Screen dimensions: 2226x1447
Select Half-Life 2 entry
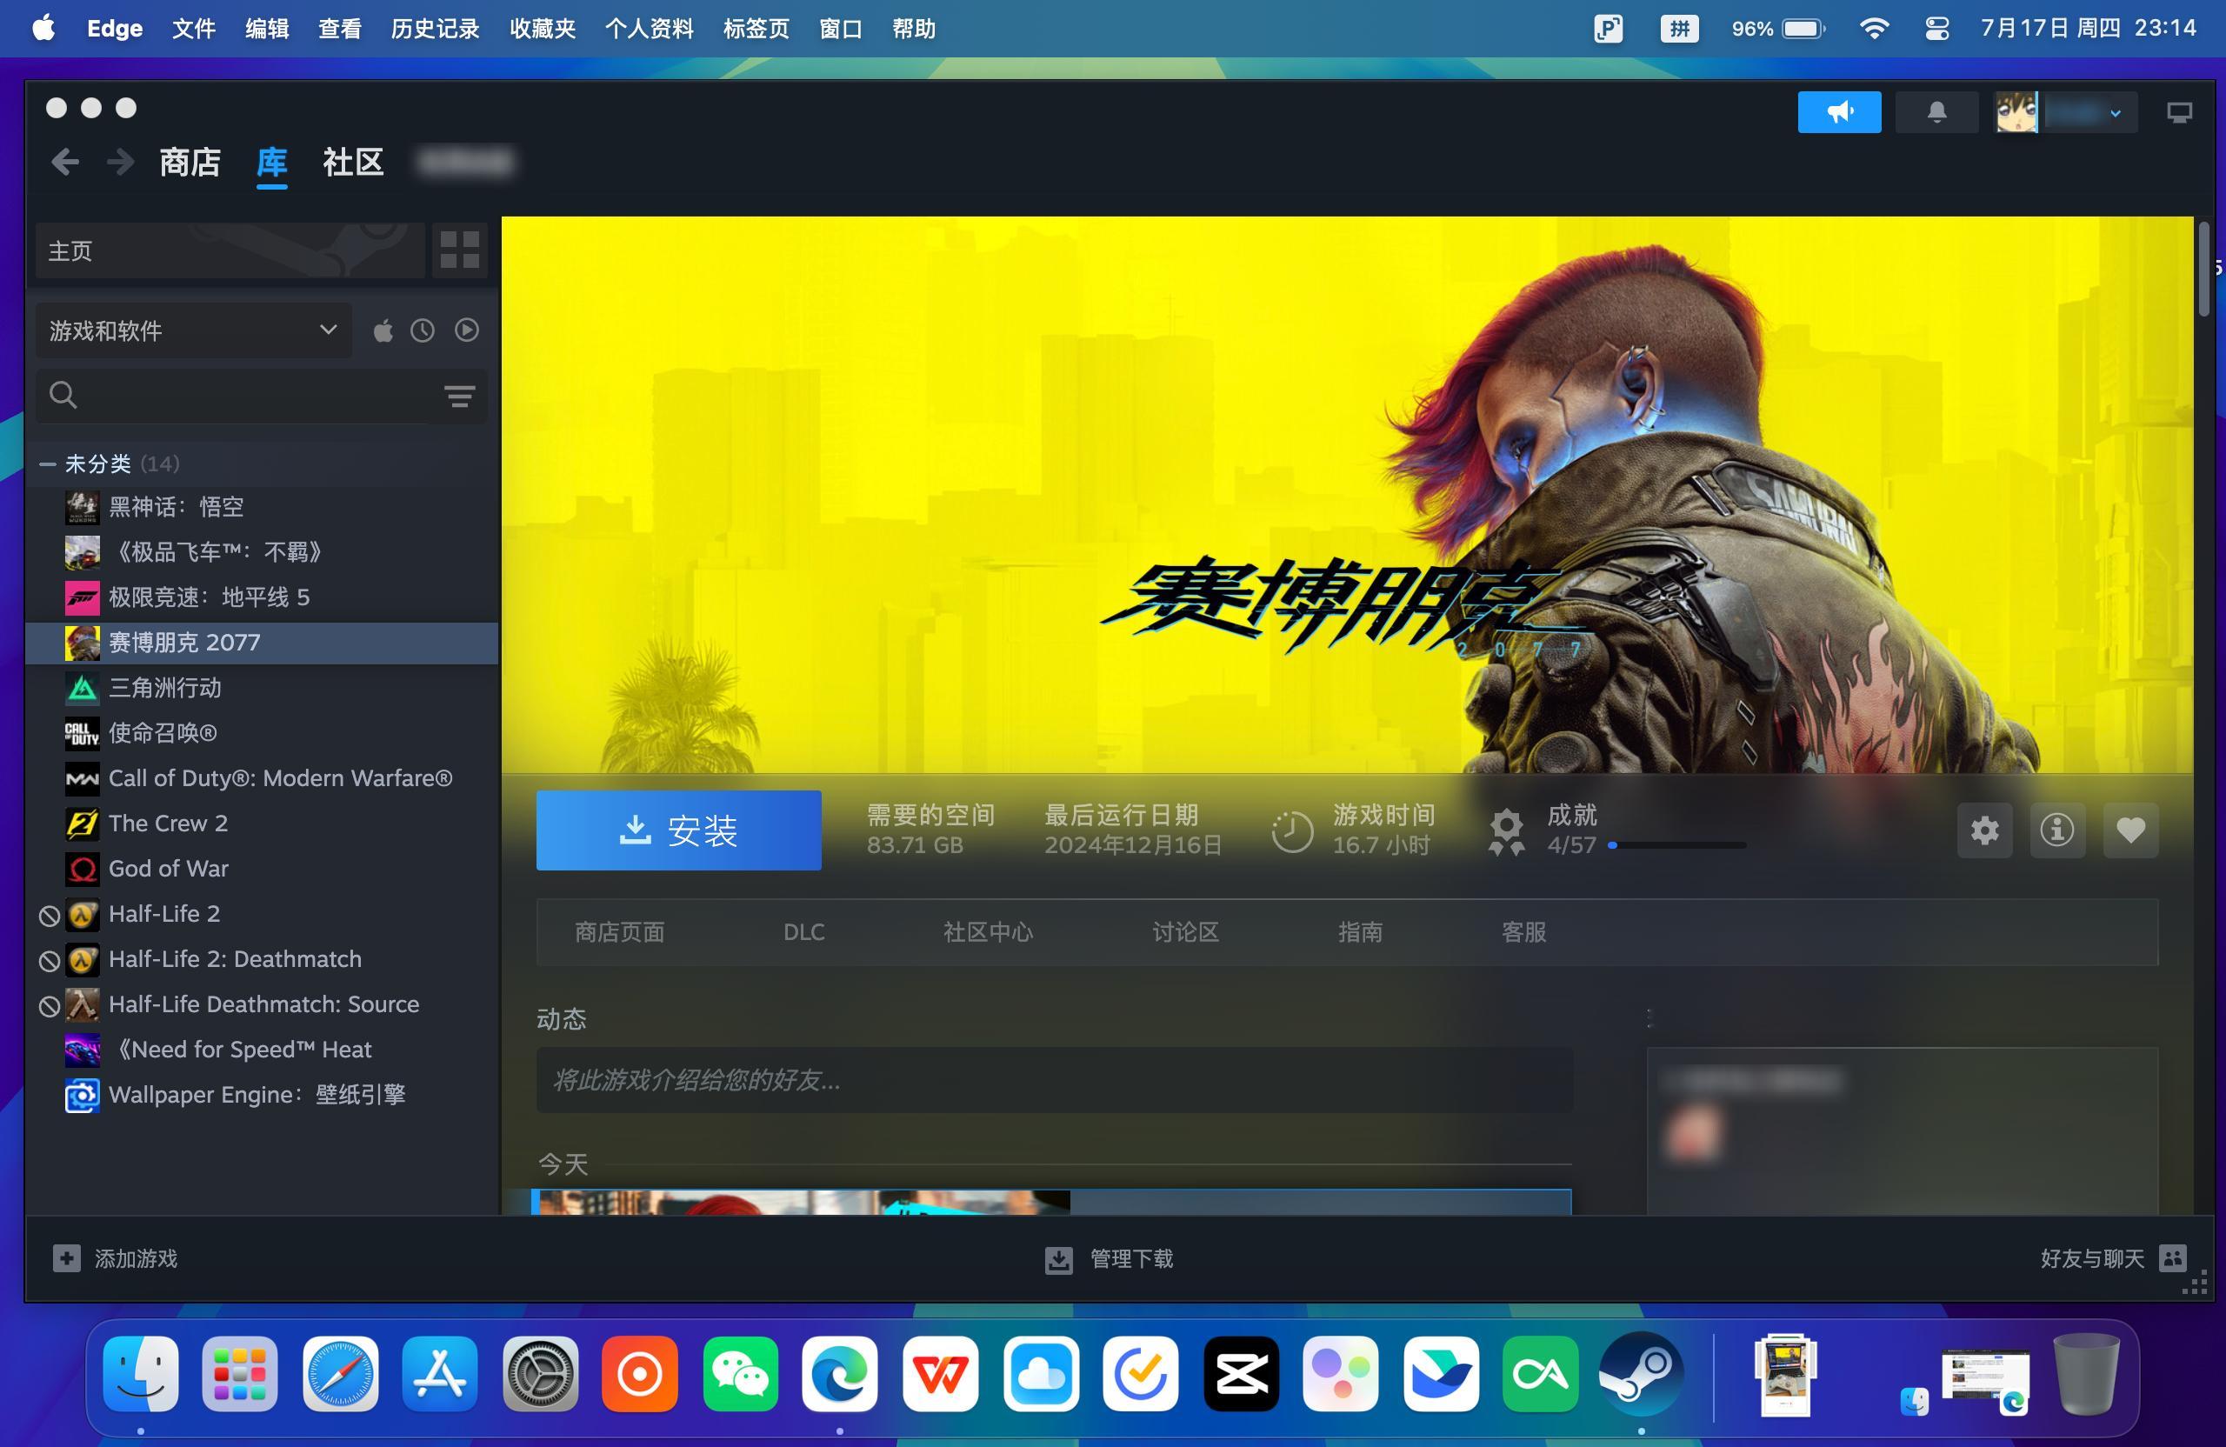pyautogui.click(x=263, y=914)
